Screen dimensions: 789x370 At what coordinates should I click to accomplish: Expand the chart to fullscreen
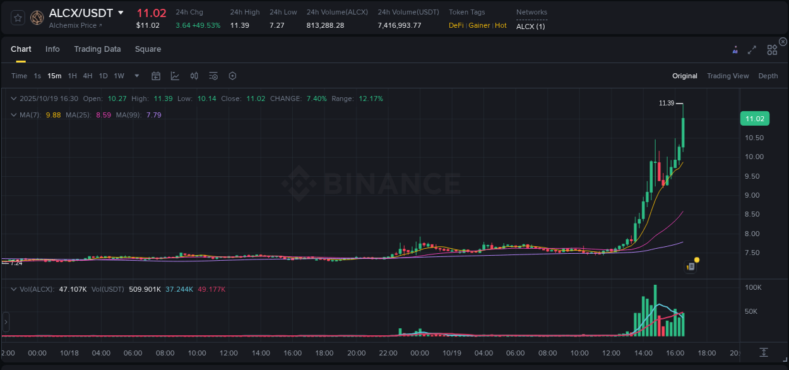(x=752, y=49)
